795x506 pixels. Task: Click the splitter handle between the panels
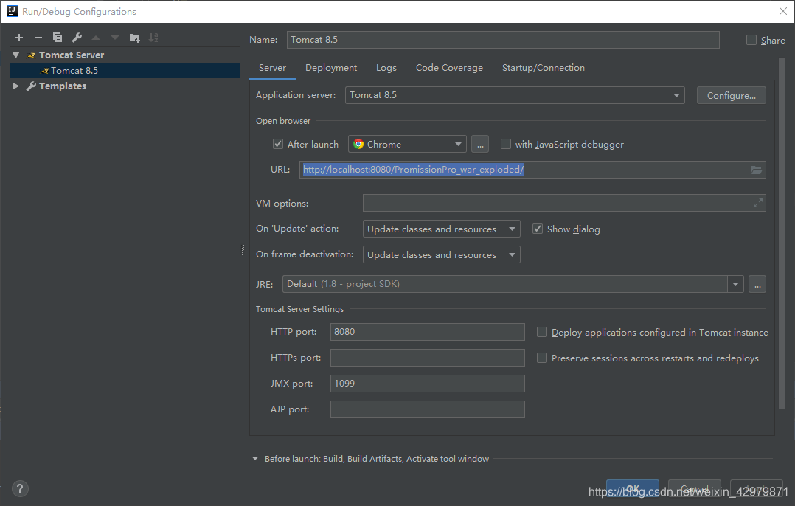[x=243, y=250]
